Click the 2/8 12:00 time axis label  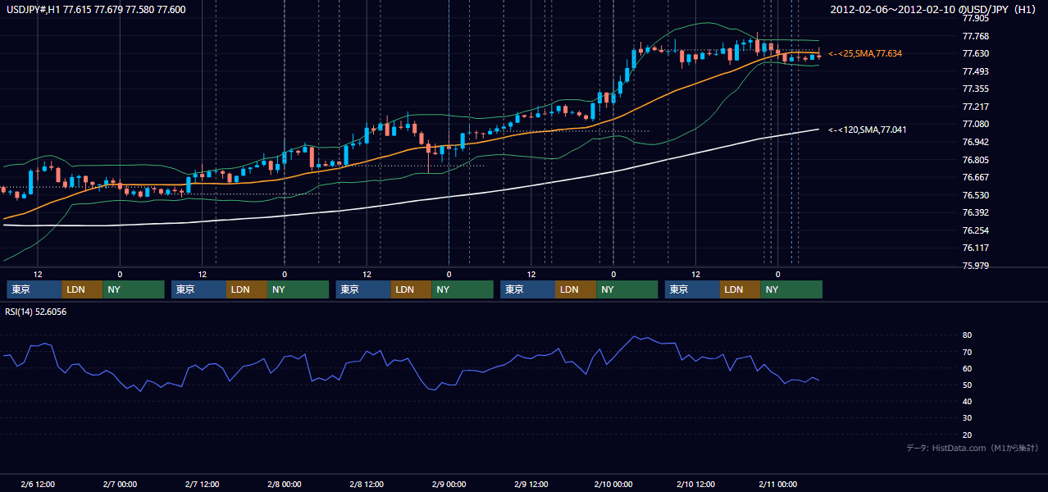pyautogui.click(x=367, y=484)
